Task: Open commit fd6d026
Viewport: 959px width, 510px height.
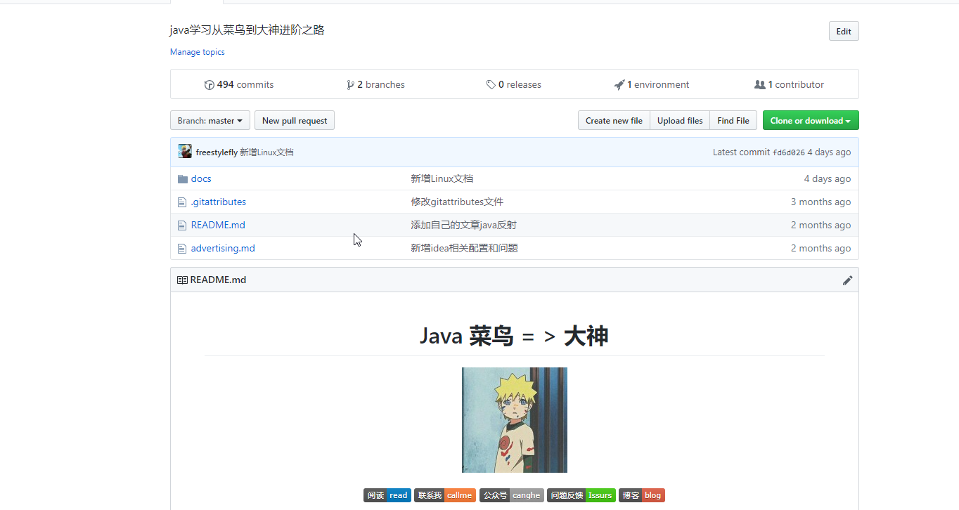Action: tap(790, 152)
